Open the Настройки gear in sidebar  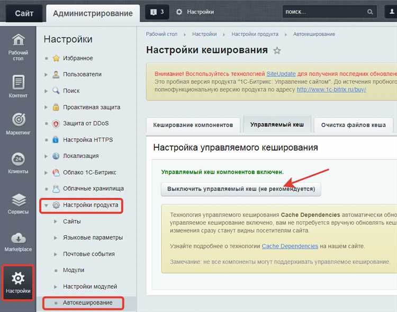18,278
